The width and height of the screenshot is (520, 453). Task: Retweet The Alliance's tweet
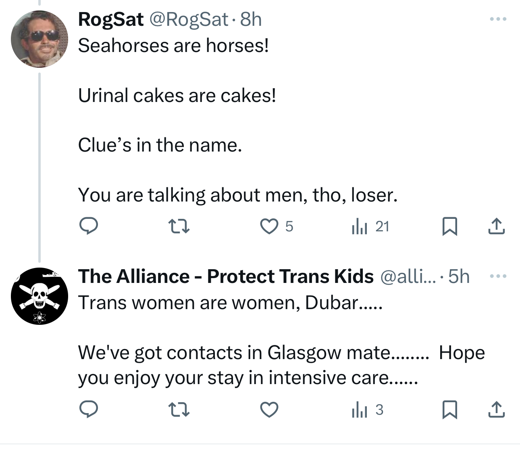179,410
